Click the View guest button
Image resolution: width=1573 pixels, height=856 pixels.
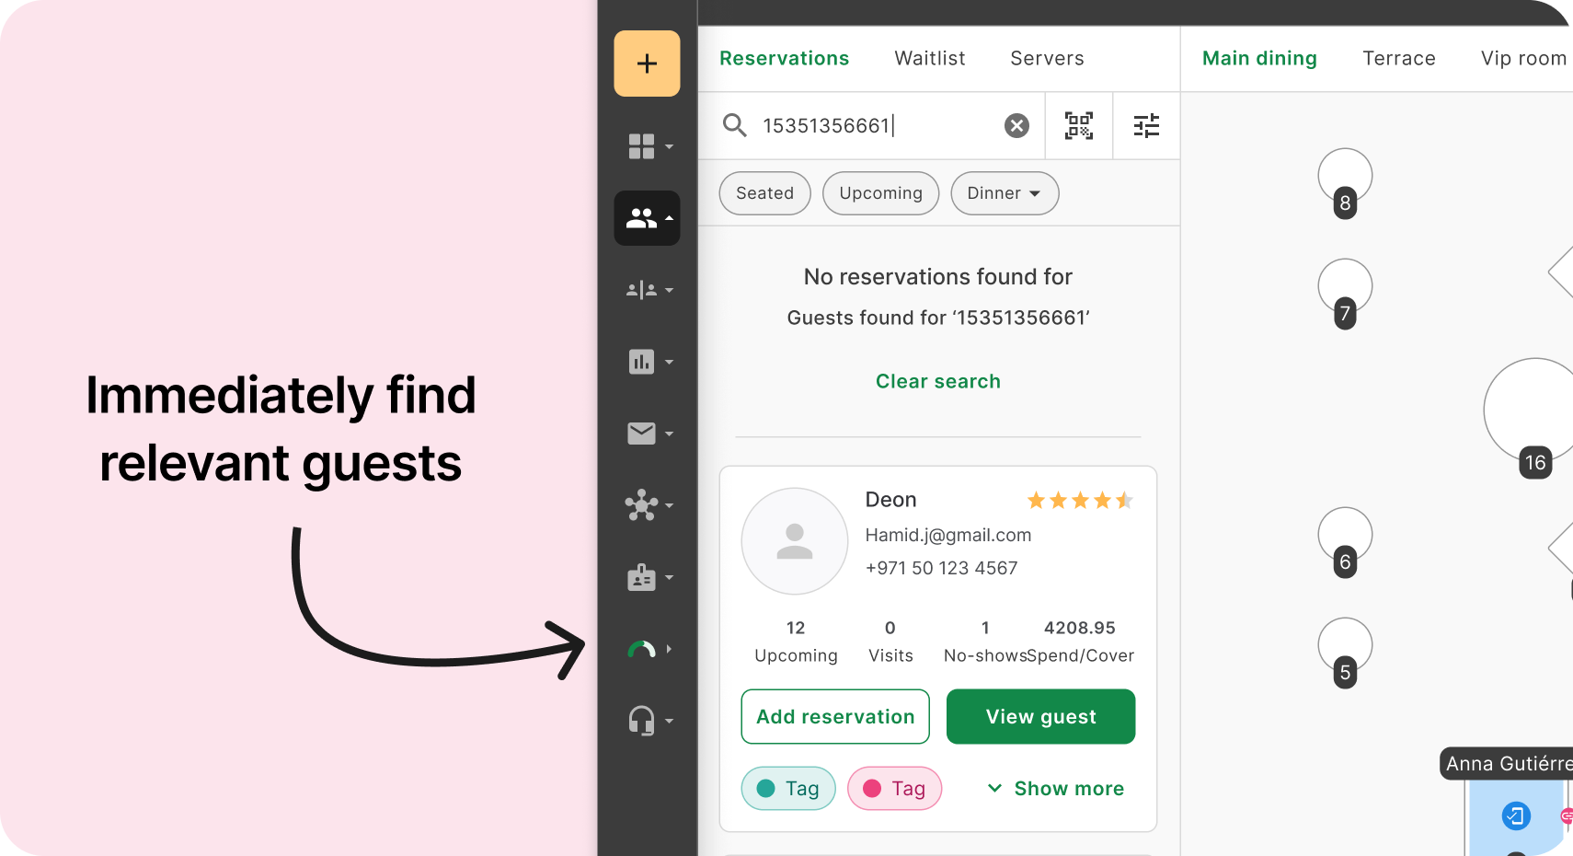[x=1040, y=716]
